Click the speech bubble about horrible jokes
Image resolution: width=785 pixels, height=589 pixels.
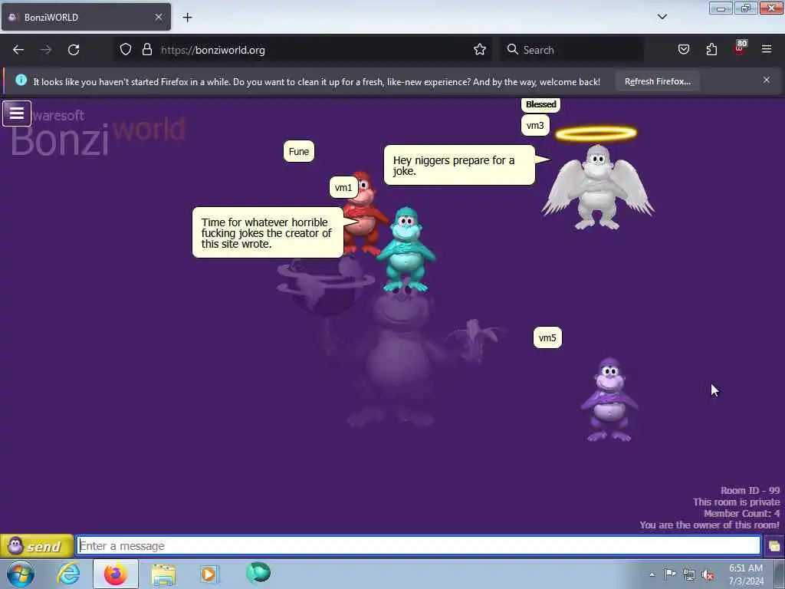[269, 233]
